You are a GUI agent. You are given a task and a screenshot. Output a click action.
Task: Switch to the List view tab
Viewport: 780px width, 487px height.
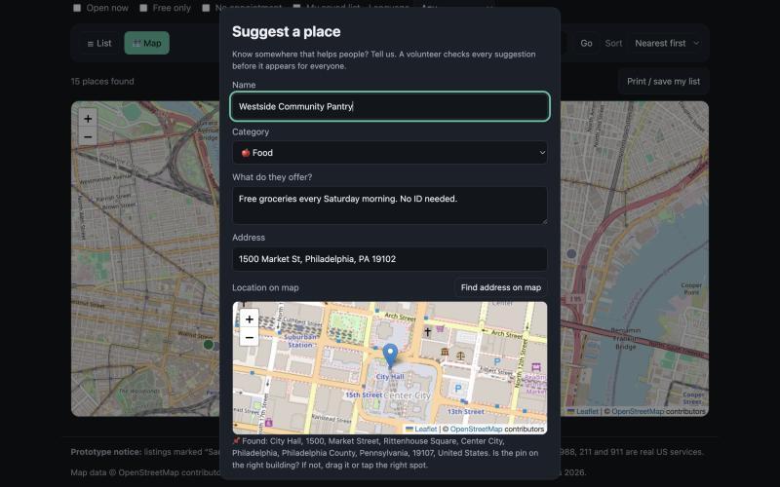(x=99, y=43)
